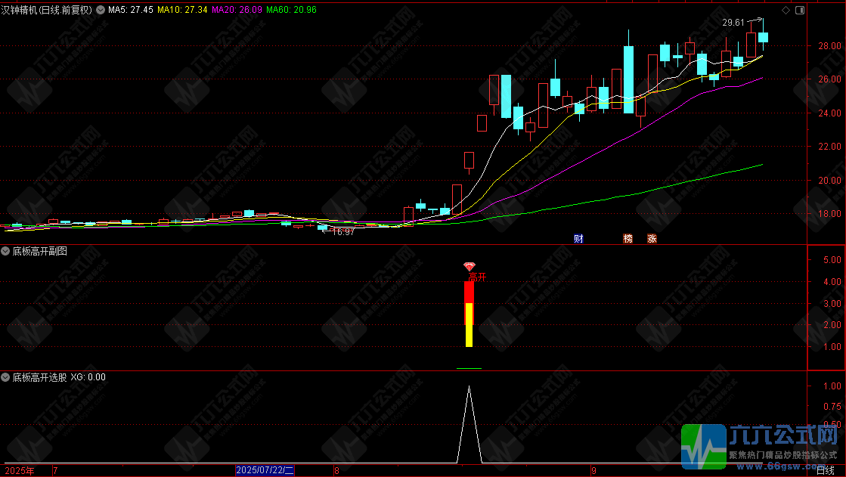The width and height of the screenshot is (846, 477).
Task: Open the 财 finance marker icon
Action: [578, 239]
